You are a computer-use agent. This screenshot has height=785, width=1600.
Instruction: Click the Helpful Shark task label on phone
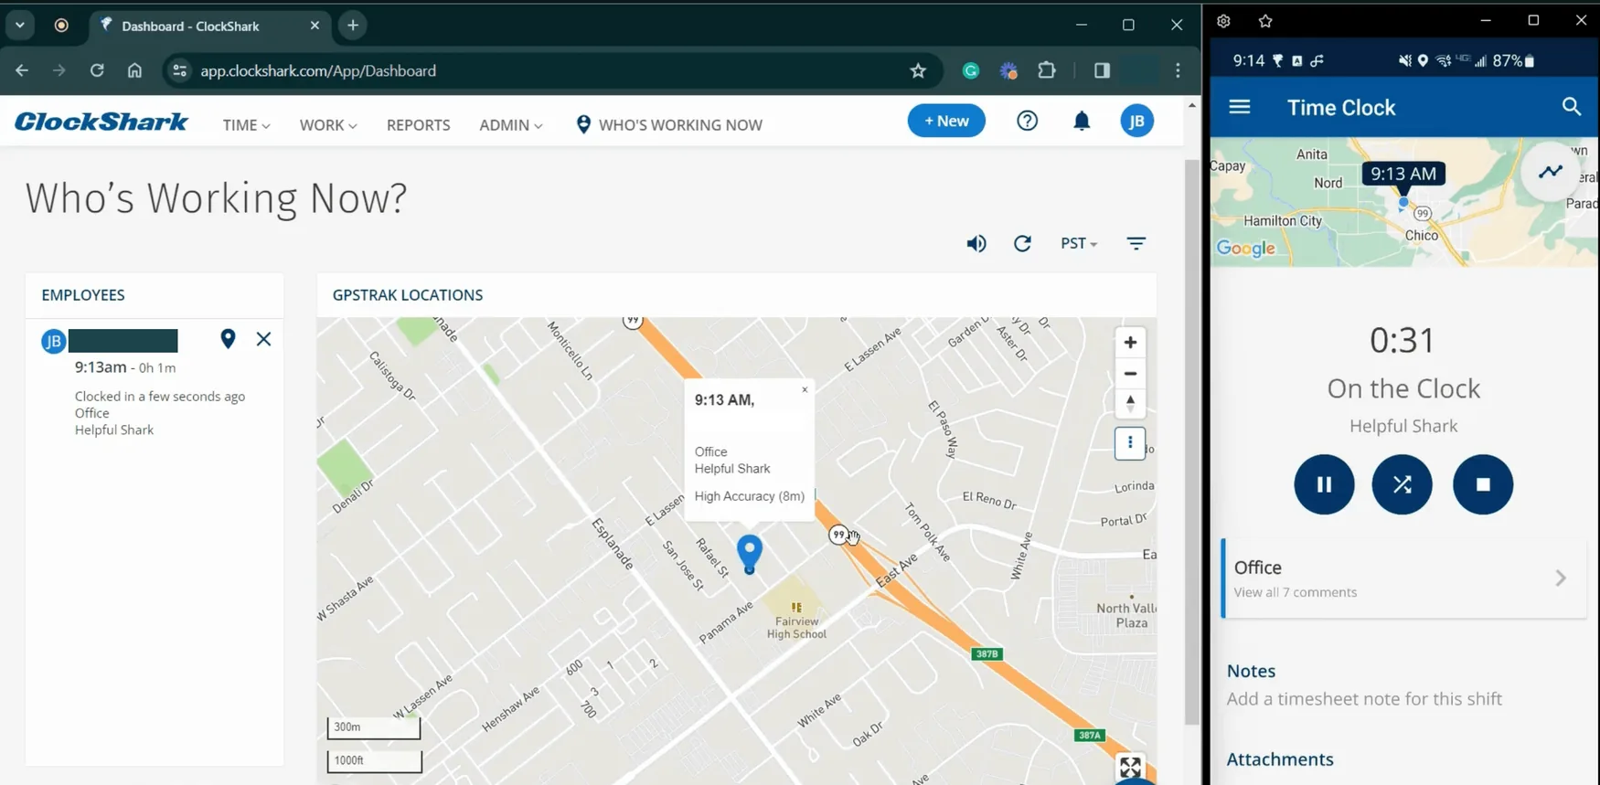1403,426
